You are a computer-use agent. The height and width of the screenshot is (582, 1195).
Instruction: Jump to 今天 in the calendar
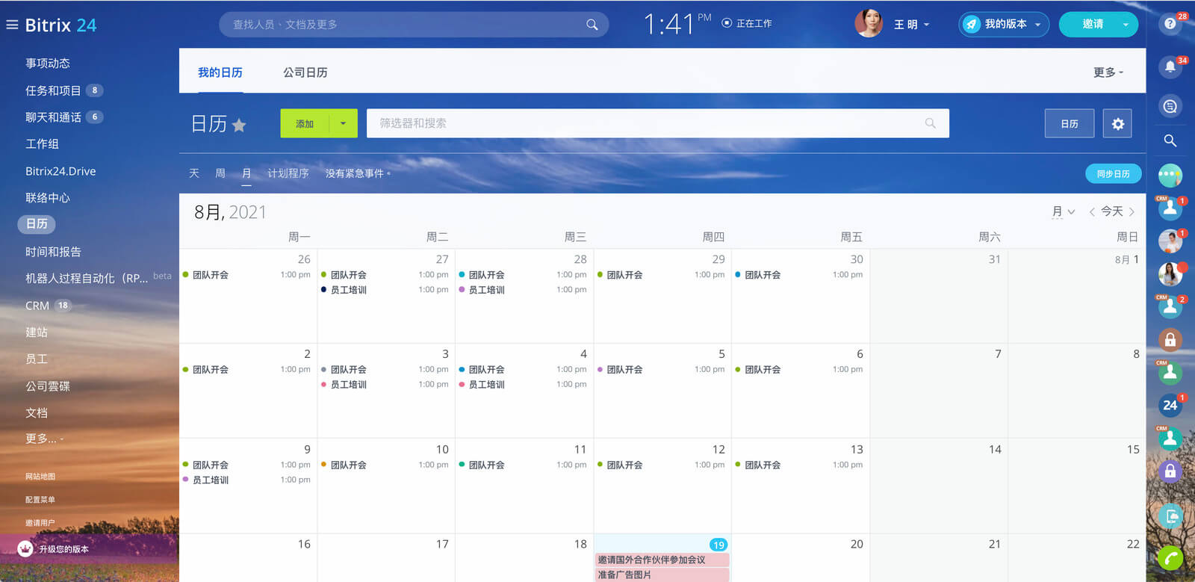(1111, 212)
